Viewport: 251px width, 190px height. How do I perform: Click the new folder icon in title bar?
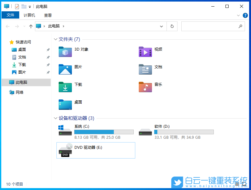click(x=24, y=6)
